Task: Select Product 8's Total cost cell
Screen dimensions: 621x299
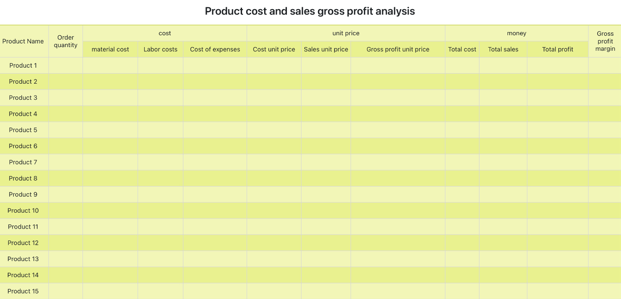Action: tap(462, 178)
